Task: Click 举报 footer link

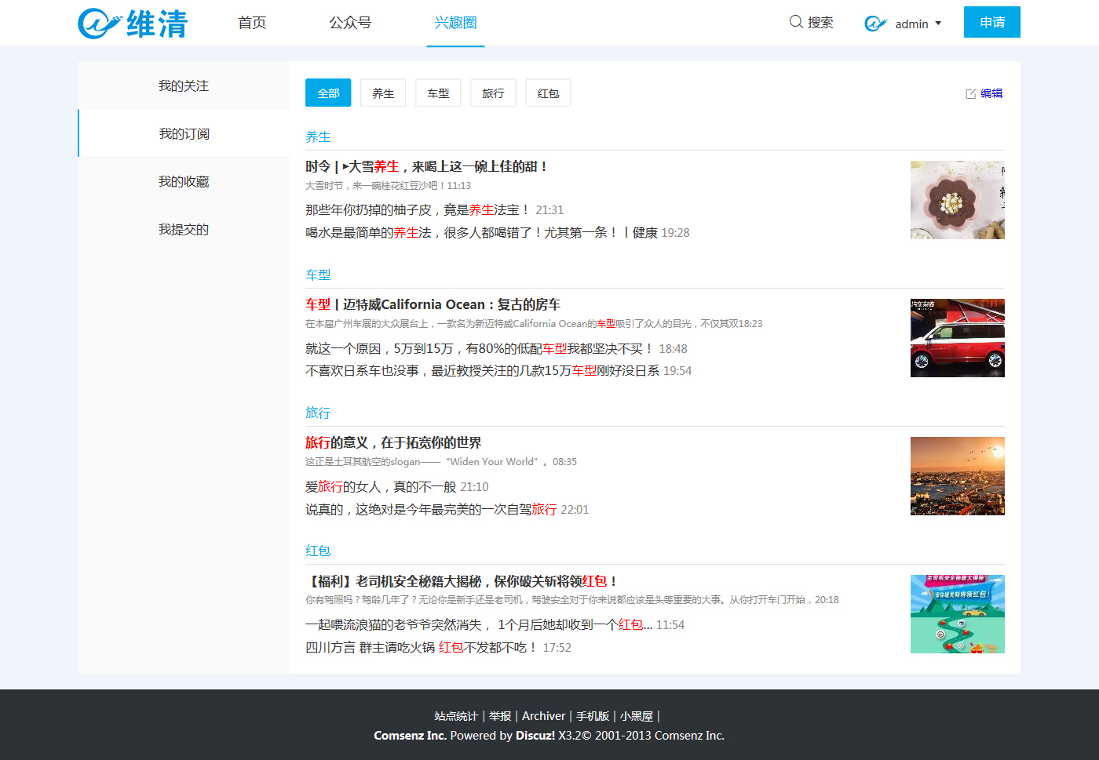Action: 500,716
